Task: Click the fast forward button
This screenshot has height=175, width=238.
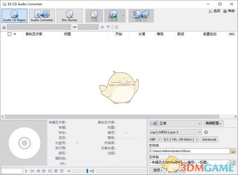Action: tap(44, 171)
